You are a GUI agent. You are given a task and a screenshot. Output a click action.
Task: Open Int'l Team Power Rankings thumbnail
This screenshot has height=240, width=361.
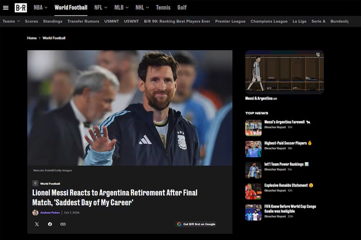pos(253,170)
